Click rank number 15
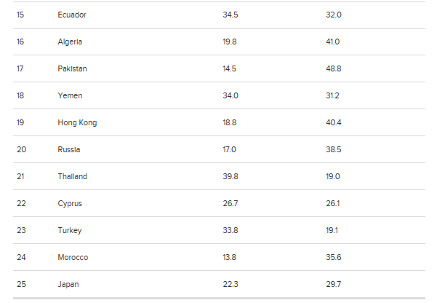This screenshot has width=437, height=303. coord(20,15)
